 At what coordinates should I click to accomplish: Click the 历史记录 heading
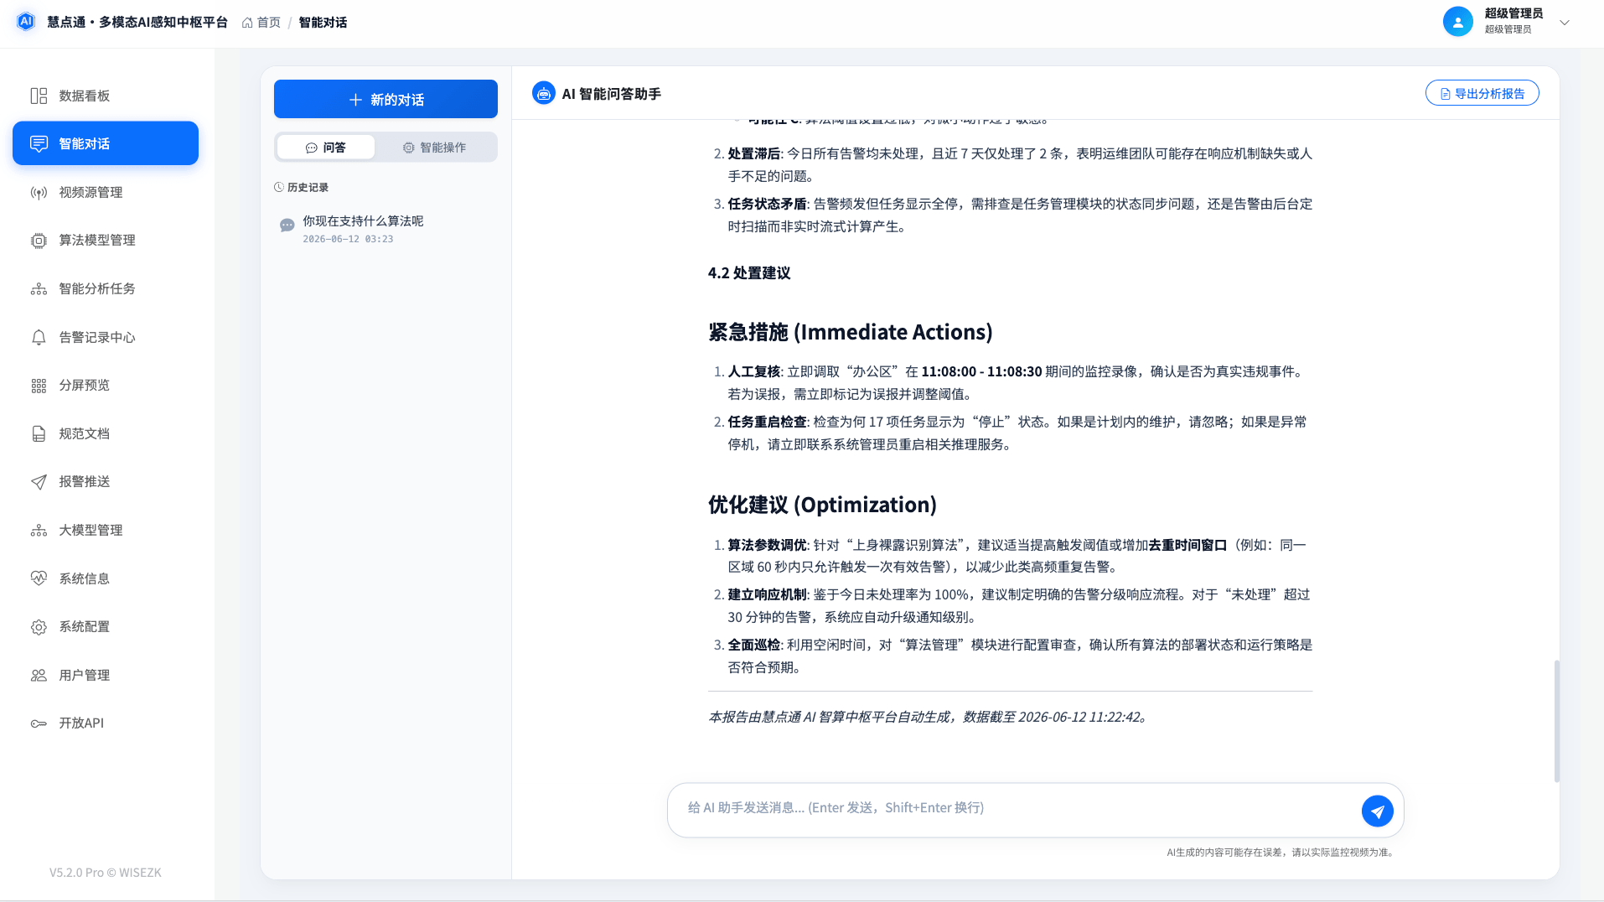point(308,188)
